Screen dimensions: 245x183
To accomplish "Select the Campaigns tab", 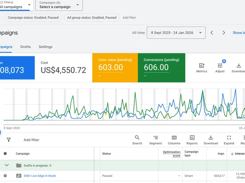I will [6, 47].
